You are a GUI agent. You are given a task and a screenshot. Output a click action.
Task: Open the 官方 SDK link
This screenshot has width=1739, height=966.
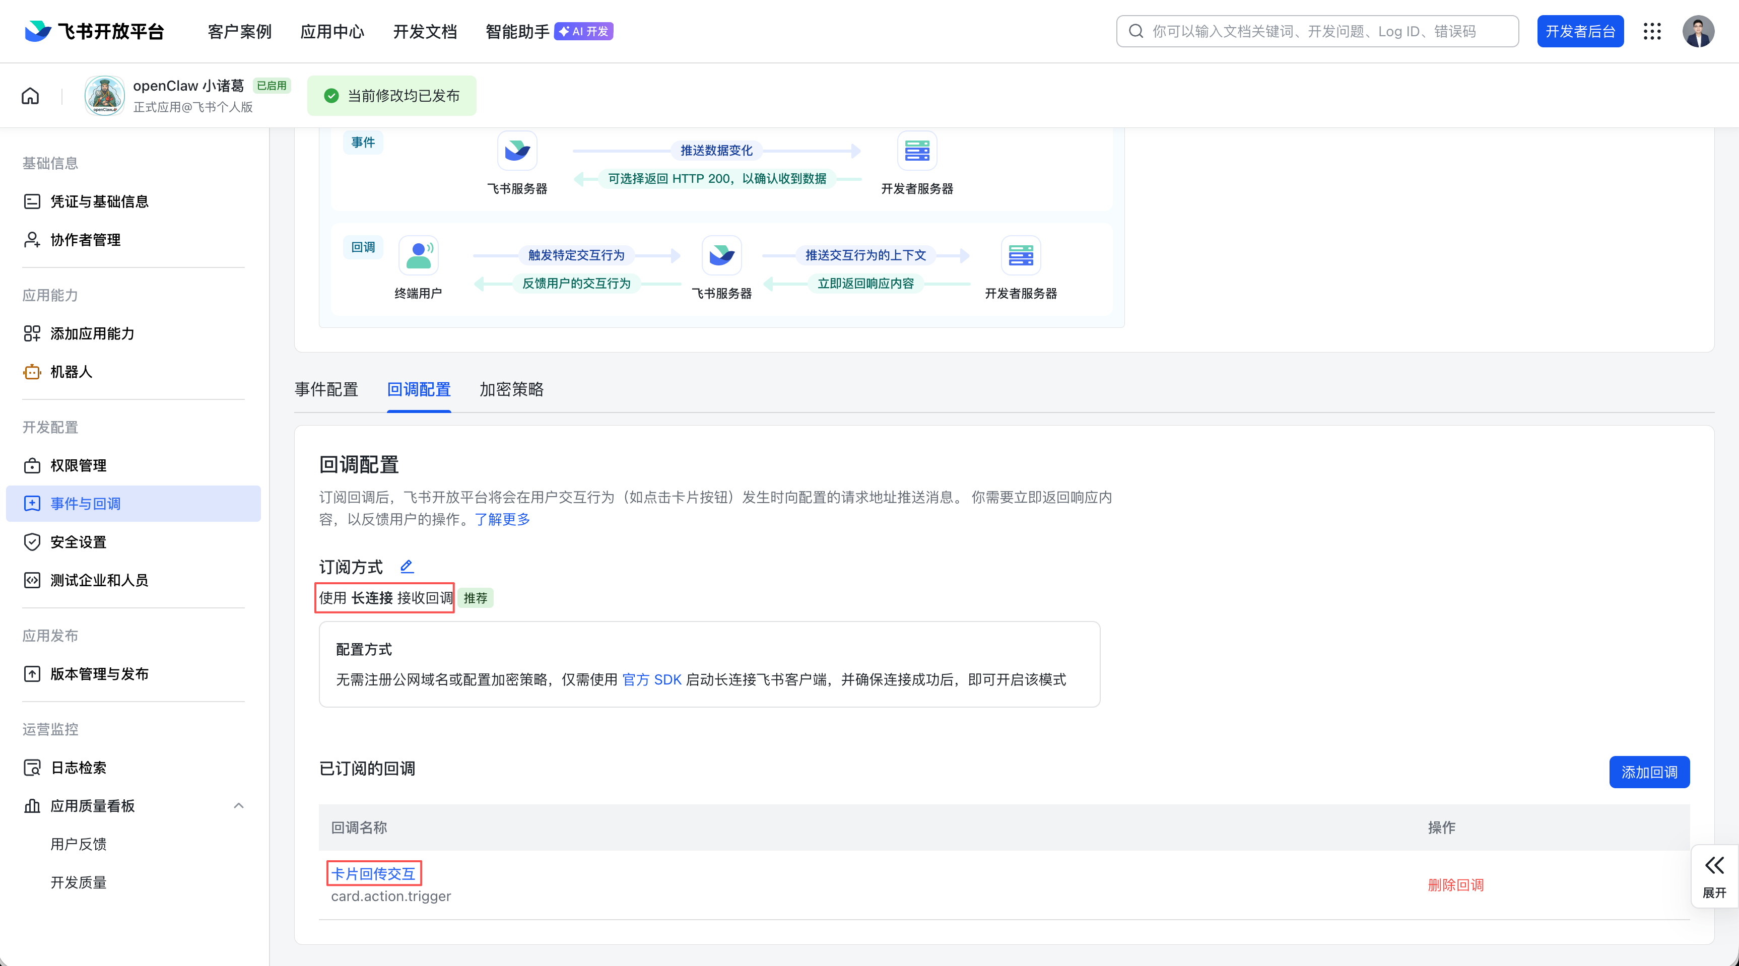pos(651,680)
